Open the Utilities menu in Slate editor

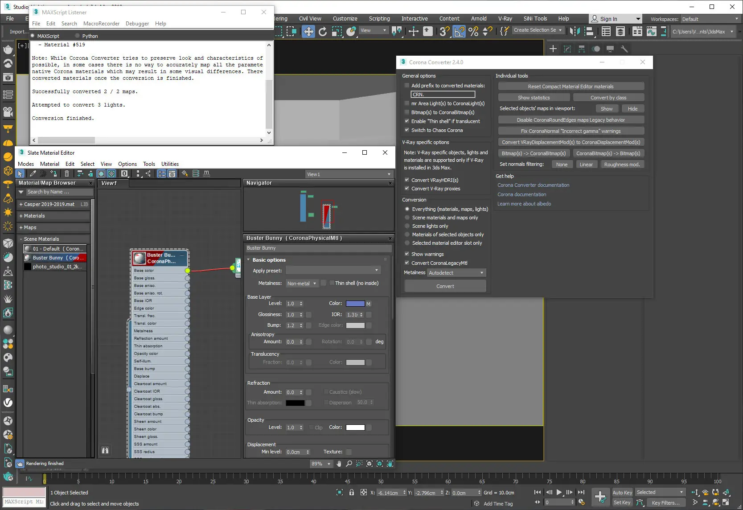click(170, 164)
